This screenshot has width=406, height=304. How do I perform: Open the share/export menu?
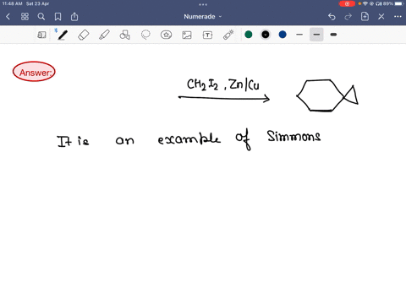pos(74,17)
